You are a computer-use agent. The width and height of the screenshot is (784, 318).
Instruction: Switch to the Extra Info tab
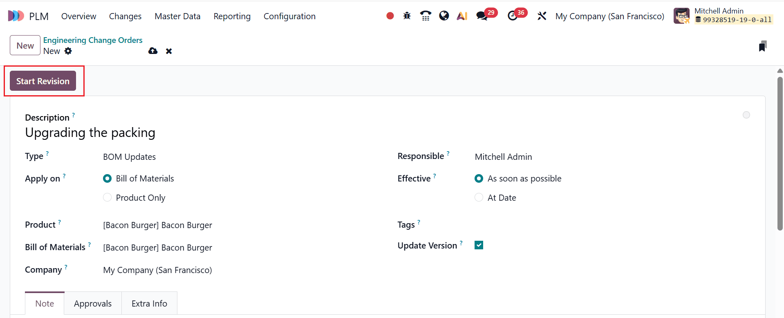149,303
